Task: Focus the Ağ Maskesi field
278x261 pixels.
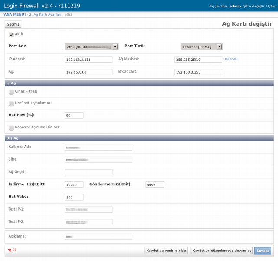Action: (198, 60)
